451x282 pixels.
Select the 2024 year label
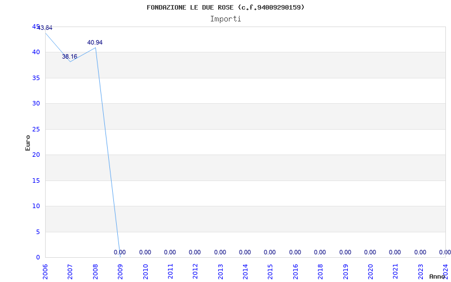[445, 271]
